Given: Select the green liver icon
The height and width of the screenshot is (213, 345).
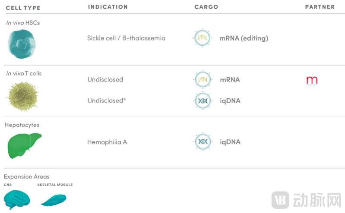Looking at the screenshot, I should click(24, 145).
